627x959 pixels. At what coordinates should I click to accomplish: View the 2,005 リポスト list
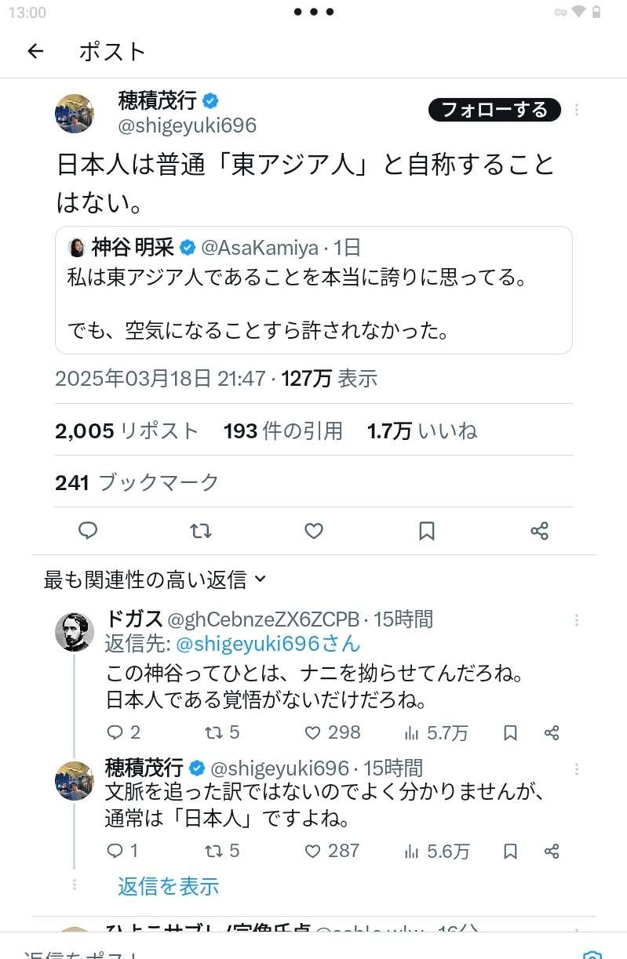tap(126, 430)
